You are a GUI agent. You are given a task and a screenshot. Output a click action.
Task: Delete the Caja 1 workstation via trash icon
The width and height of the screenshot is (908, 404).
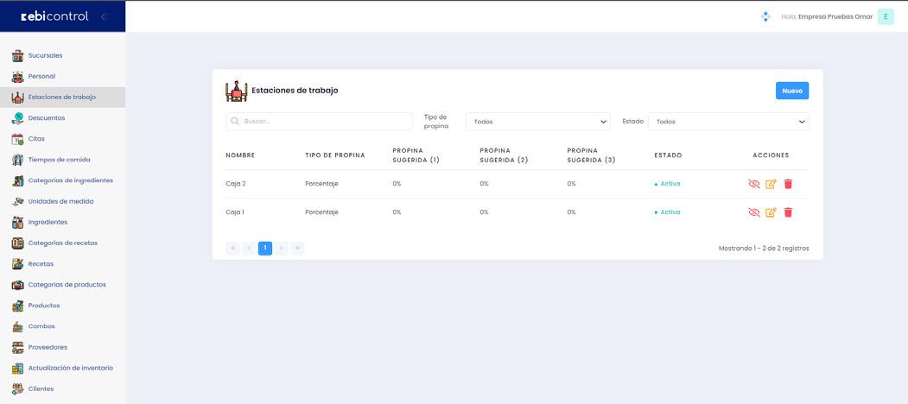click(x=788, y=212)
